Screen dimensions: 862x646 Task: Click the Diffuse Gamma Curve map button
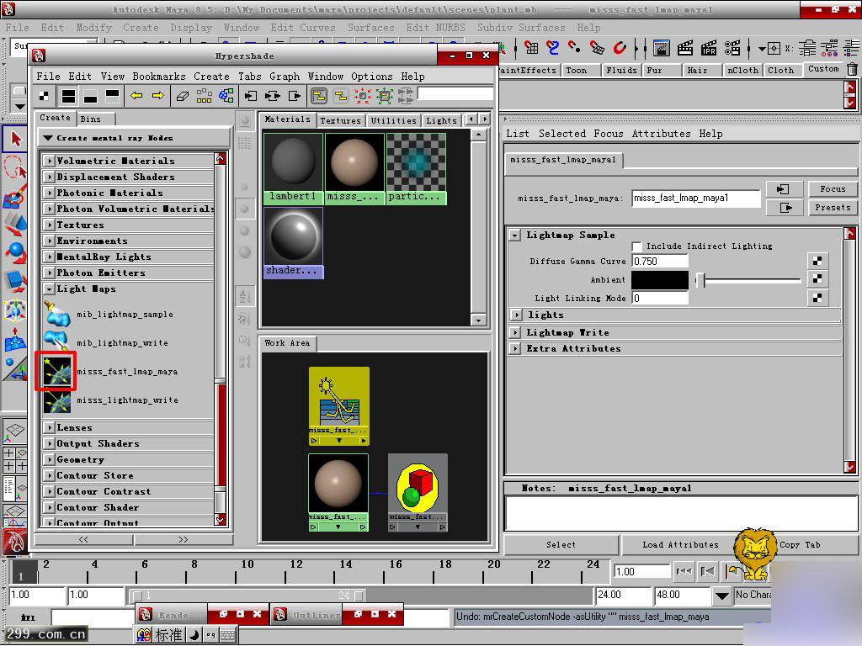(x=817, y=262)
